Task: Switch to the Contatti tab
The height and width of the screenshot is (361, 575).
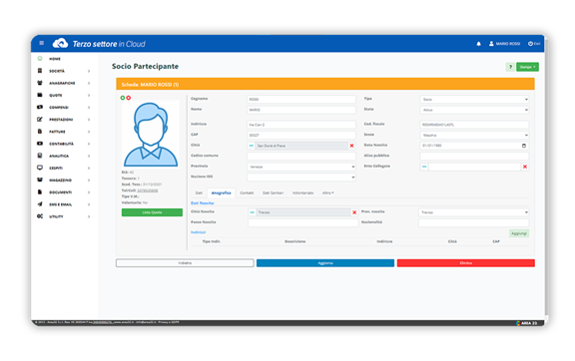Action: click(247, 192)
